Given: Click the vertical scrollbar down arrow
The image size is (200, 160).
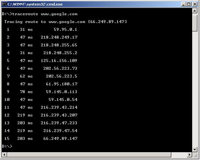Looking at the screenshot, I should click(x=195, y=149).
